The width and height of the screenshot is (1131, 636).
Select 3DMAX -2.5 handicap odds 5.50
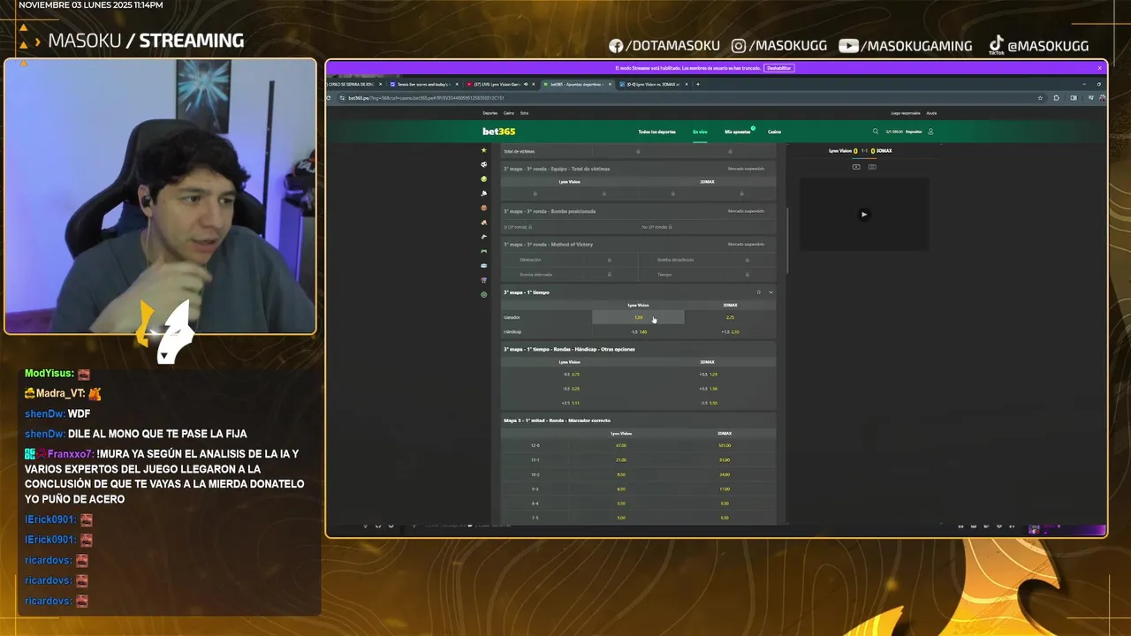tap(708, 403)
